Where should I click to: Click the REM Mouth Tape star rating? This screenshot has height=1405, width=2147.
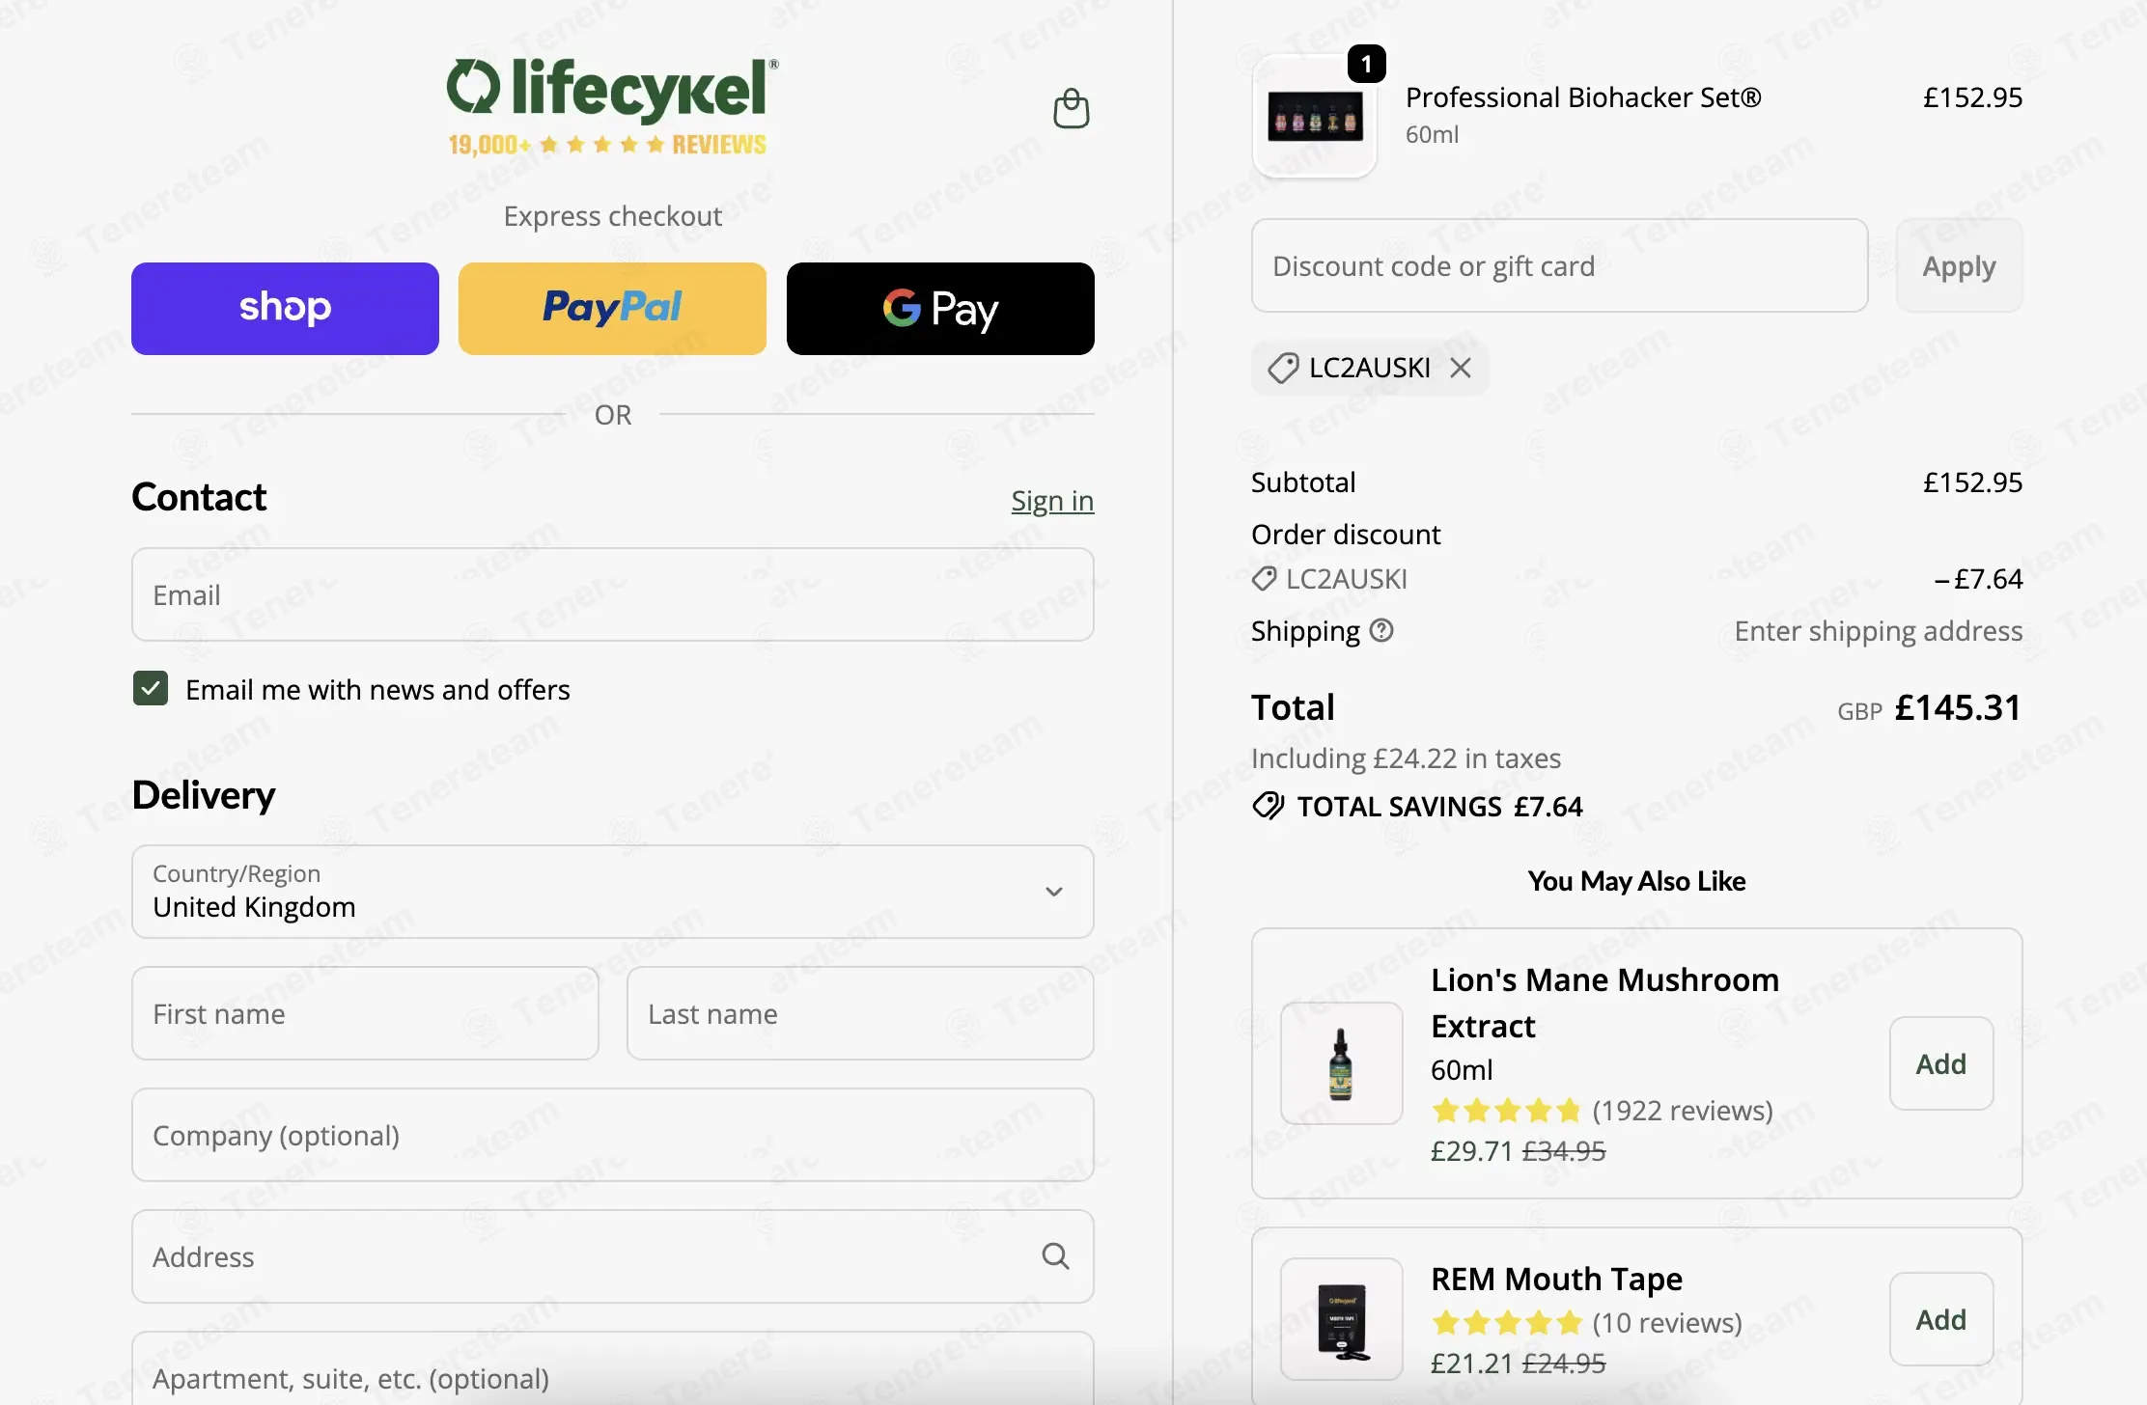pos(1506,1322)
